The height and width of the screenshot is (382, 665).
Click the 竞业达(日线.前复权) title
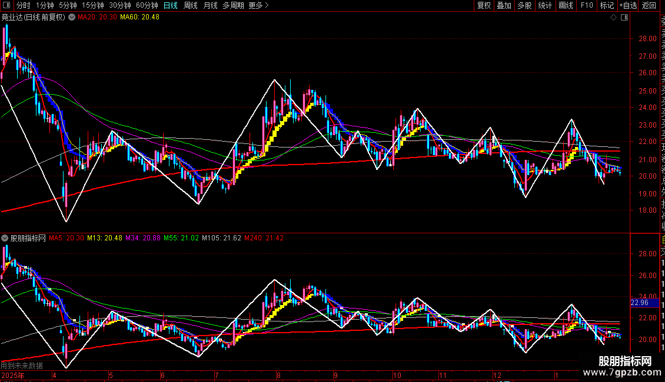34,18
